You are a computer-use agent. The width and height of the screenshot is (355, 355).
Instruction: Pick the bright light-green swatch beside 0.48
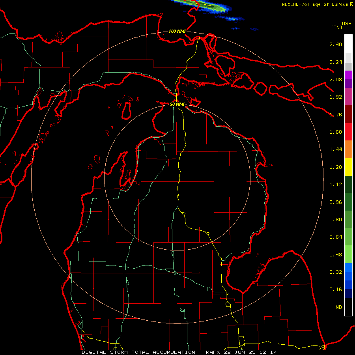(x=348, y=254)
